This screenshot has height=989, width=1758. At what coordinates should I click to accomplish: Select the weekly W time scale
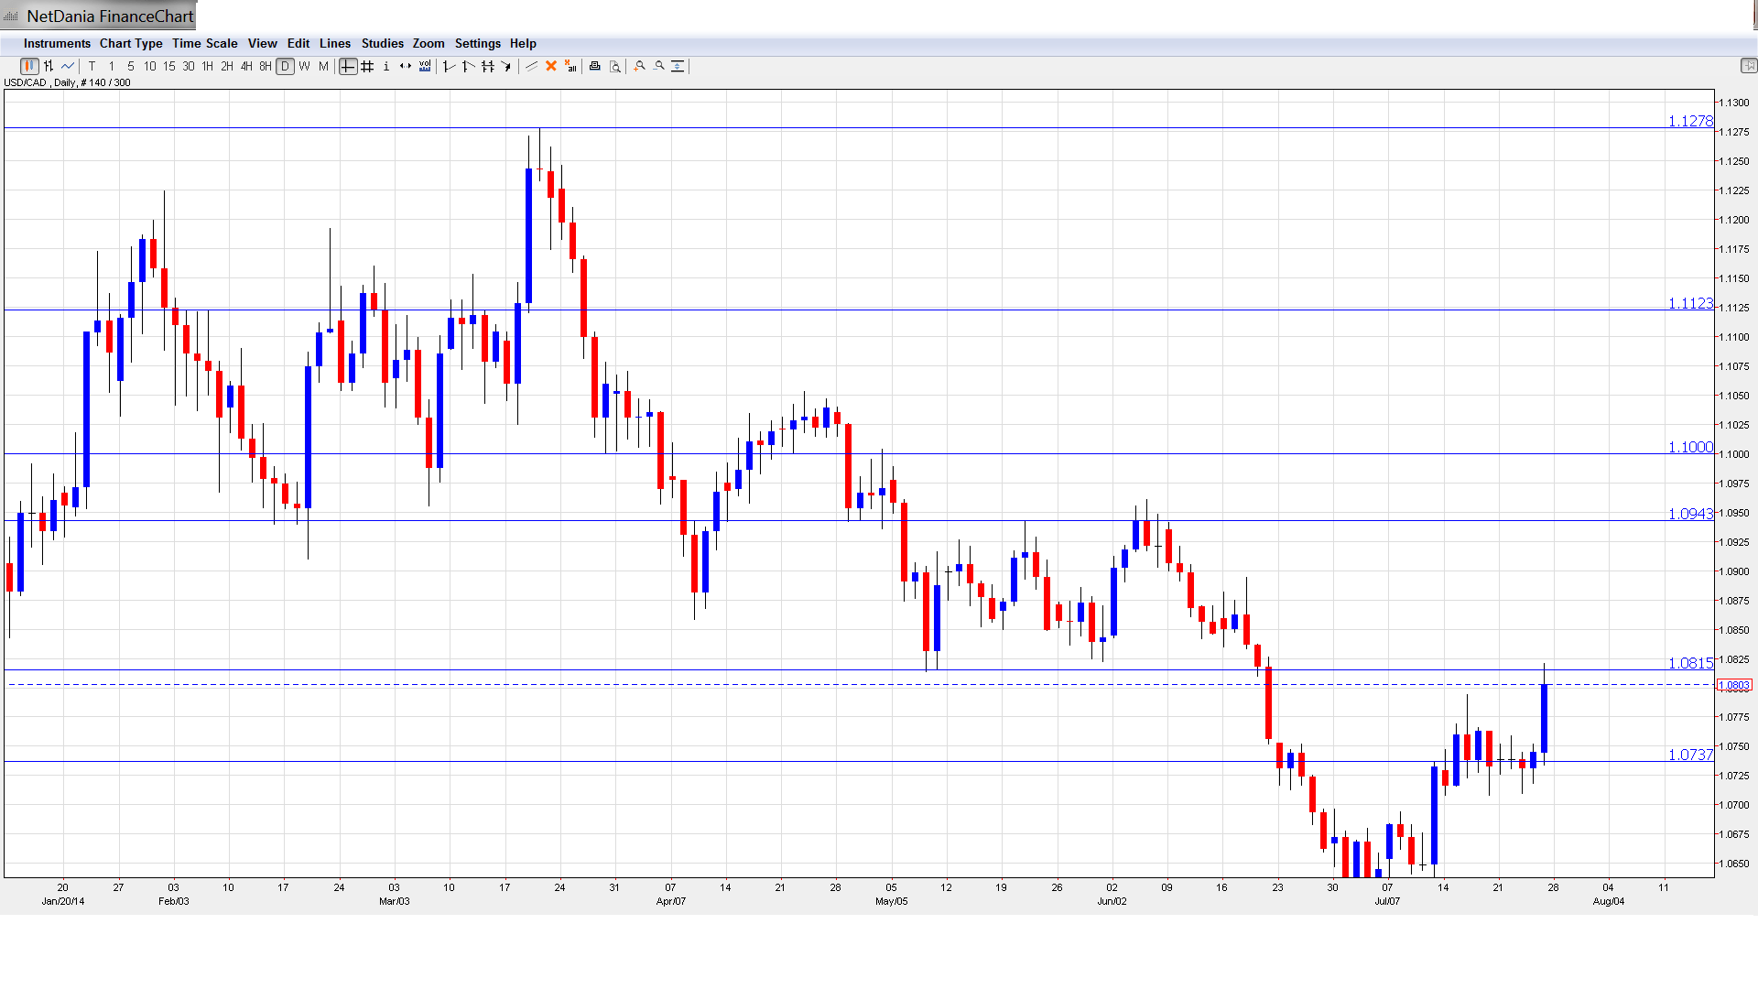pos(305,66)
